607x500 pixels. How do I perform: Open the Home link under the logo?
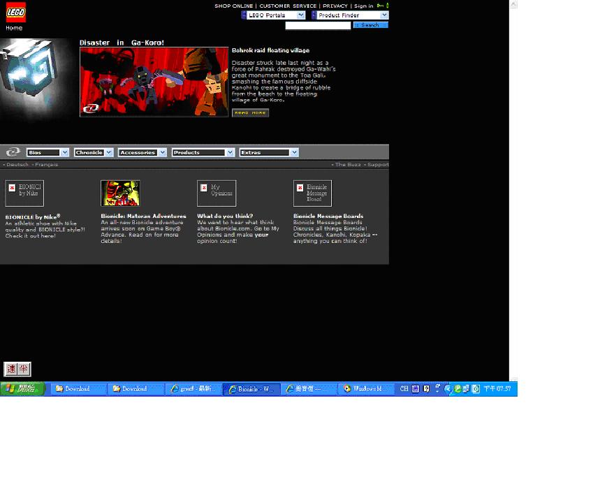click(14, 28)
